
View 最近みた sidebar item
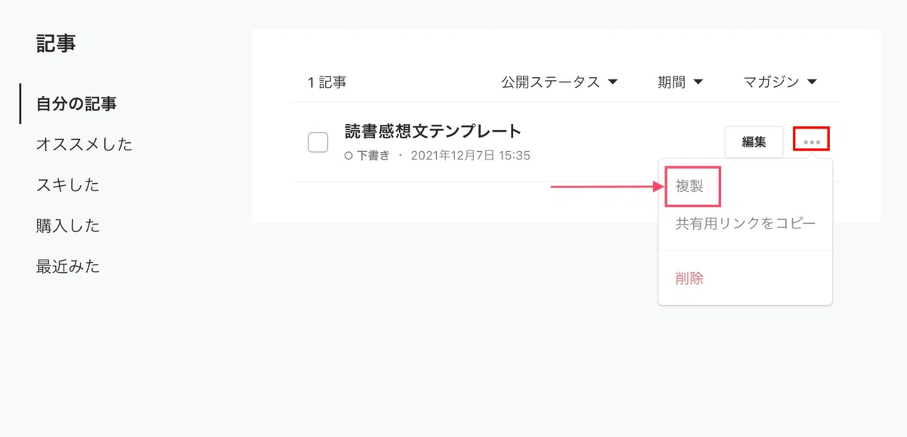coord(68,267)
